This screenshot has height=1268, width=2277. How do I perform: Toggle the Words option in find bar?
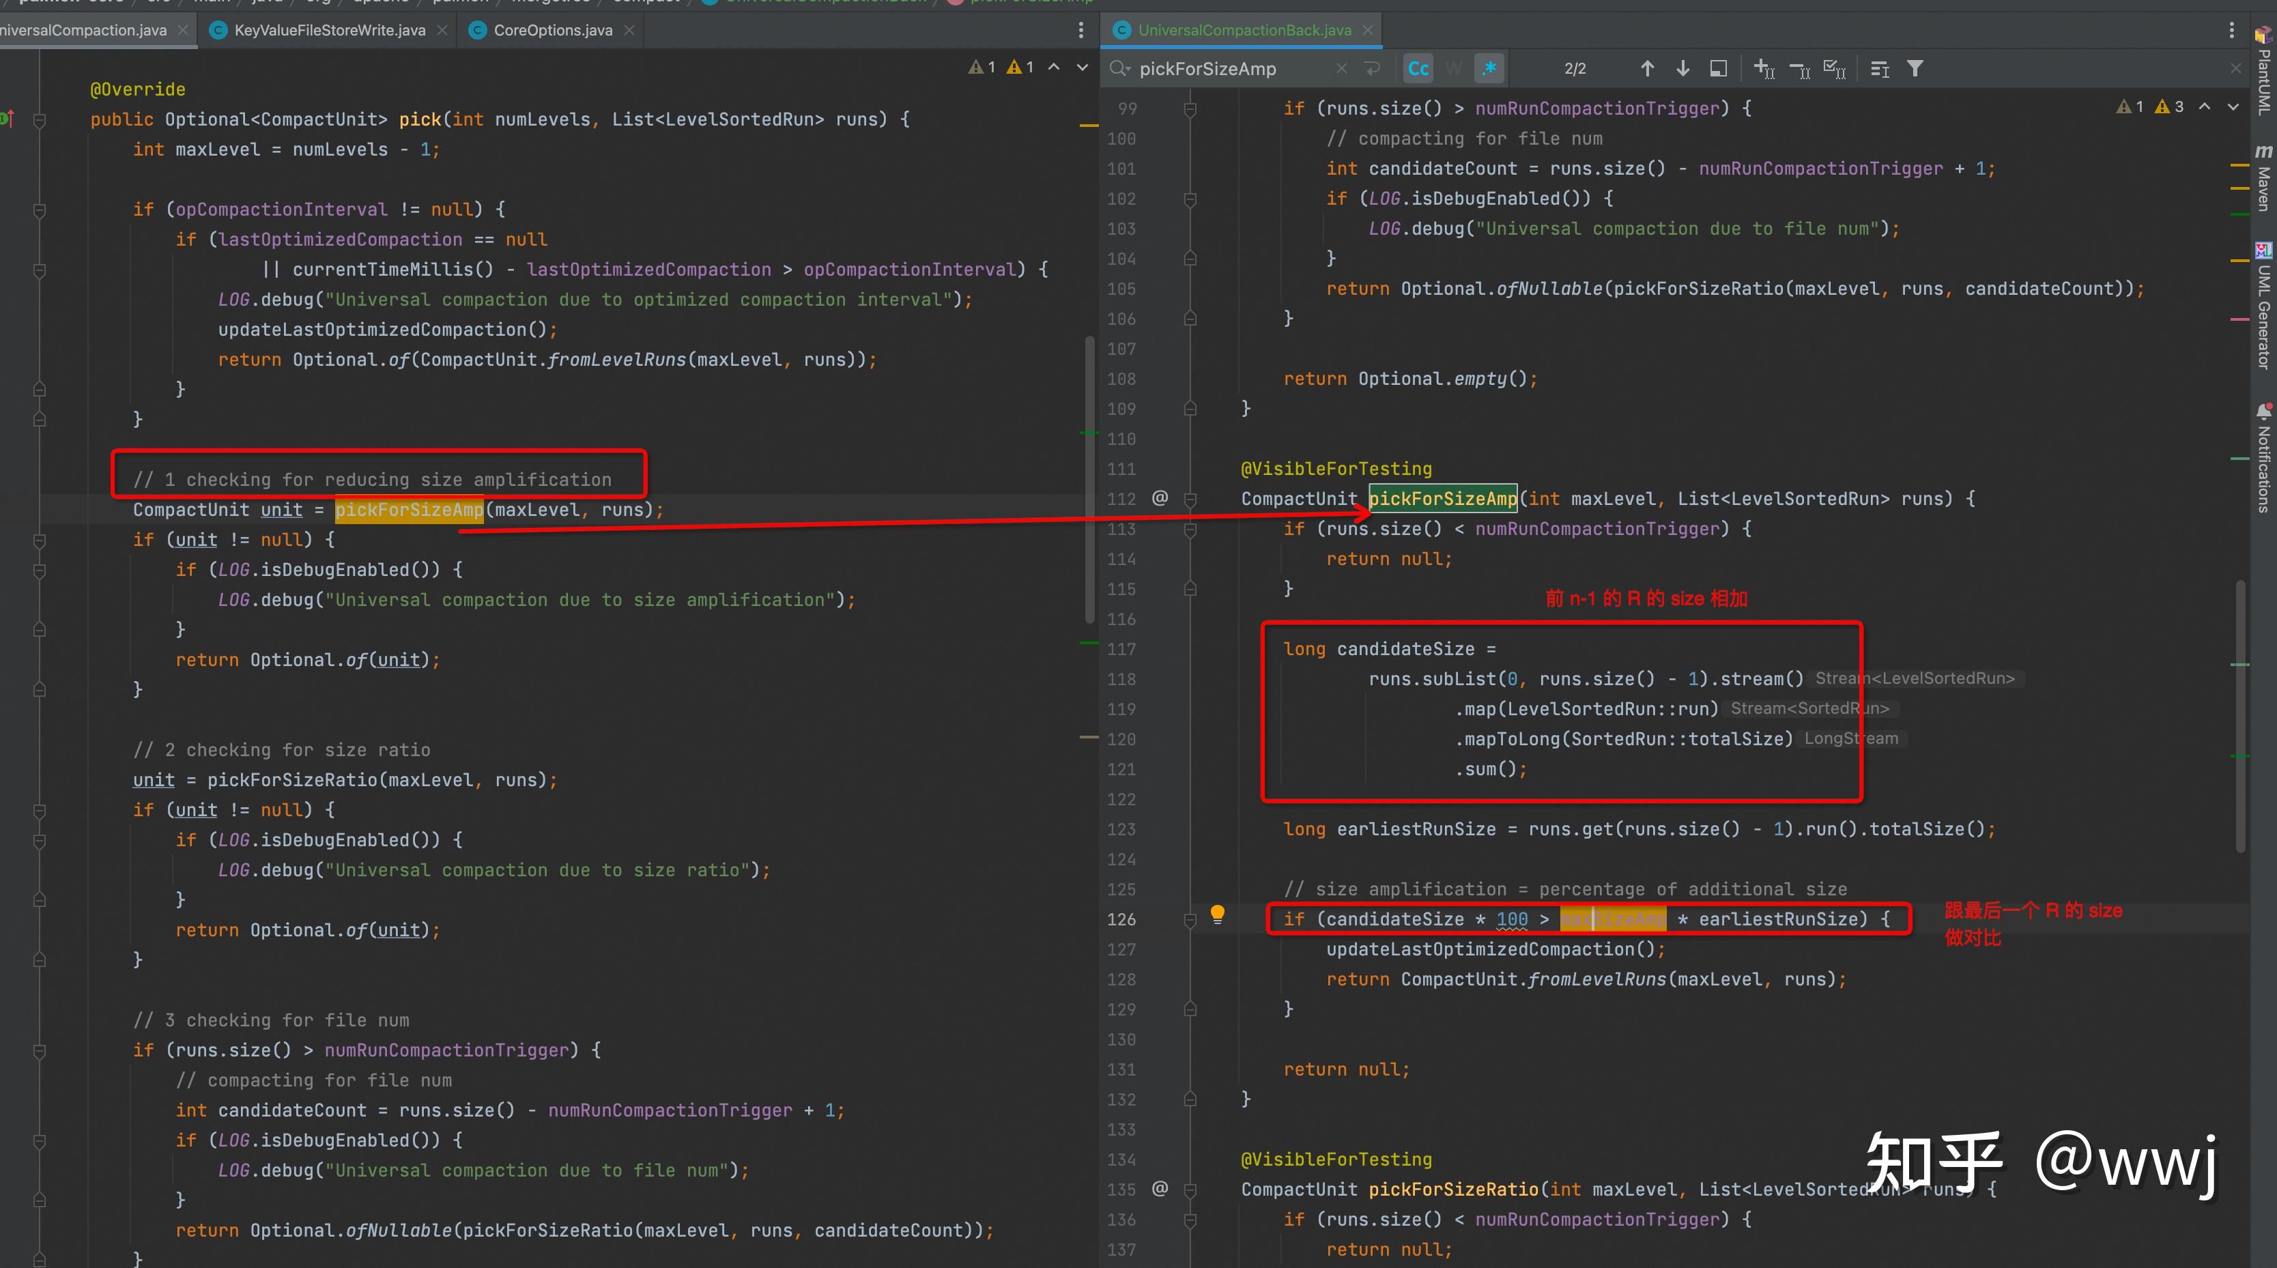(1453, 69)
